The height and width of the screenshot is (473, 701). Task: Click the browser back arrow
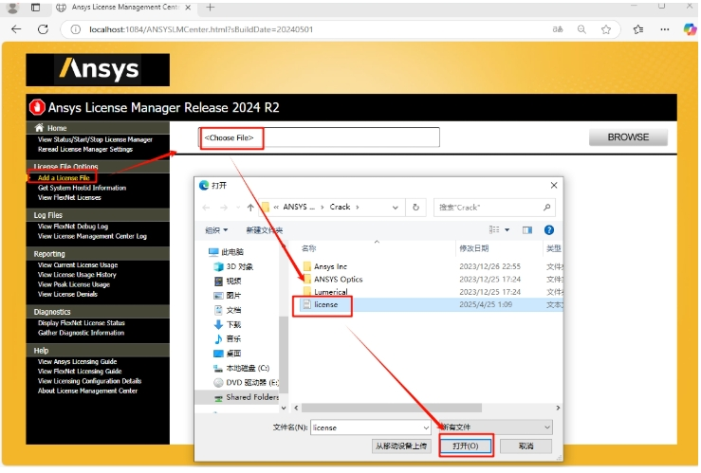pos(16,29)
